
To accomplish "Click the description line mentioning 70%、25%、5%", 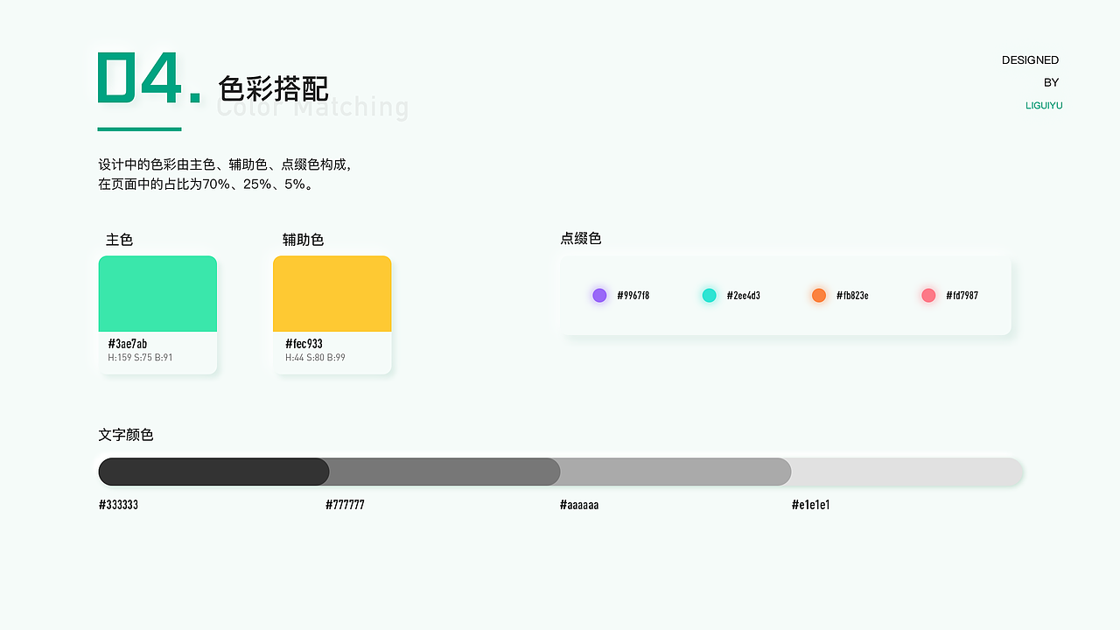I will 206,185.
